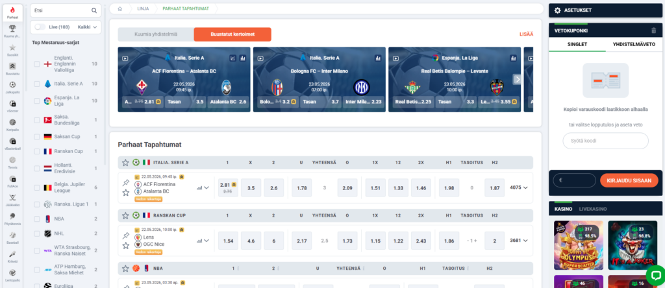Switch to Buustatut kertoimet tab
Screen dimensions: 665x288
[x=232, y=34]
